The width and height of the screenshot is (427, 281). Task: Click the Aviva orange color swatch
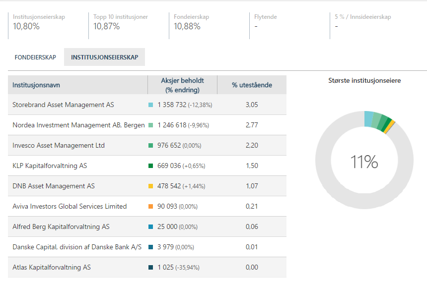(150, 207)
